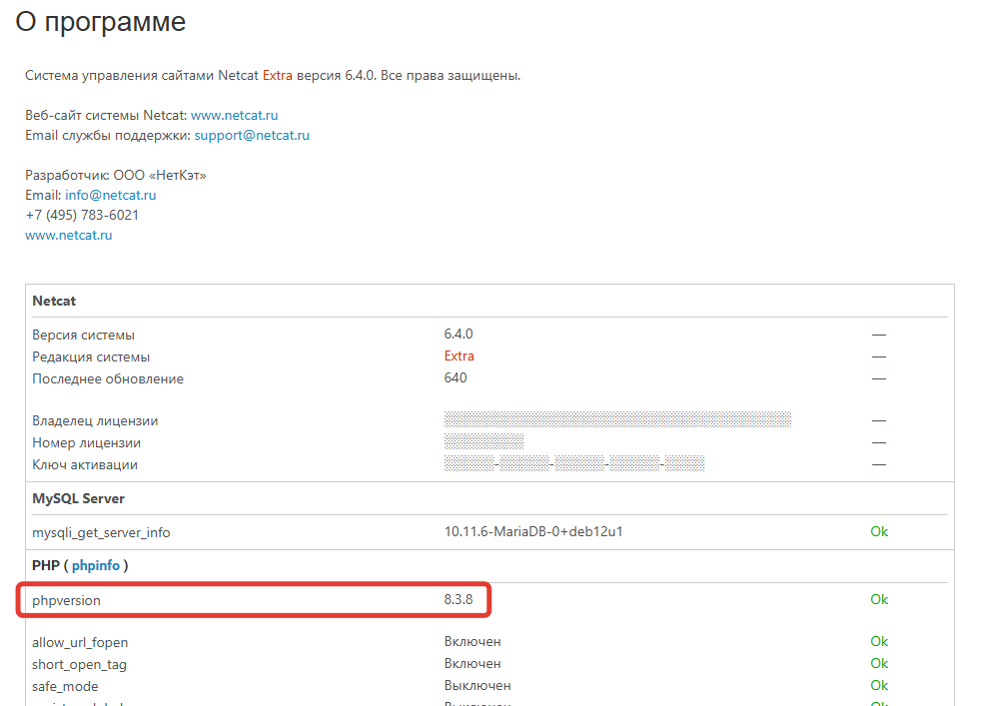Click the Ok status for mysqli_get_server_info
This screenshot has height=706, width=998.
879,531
